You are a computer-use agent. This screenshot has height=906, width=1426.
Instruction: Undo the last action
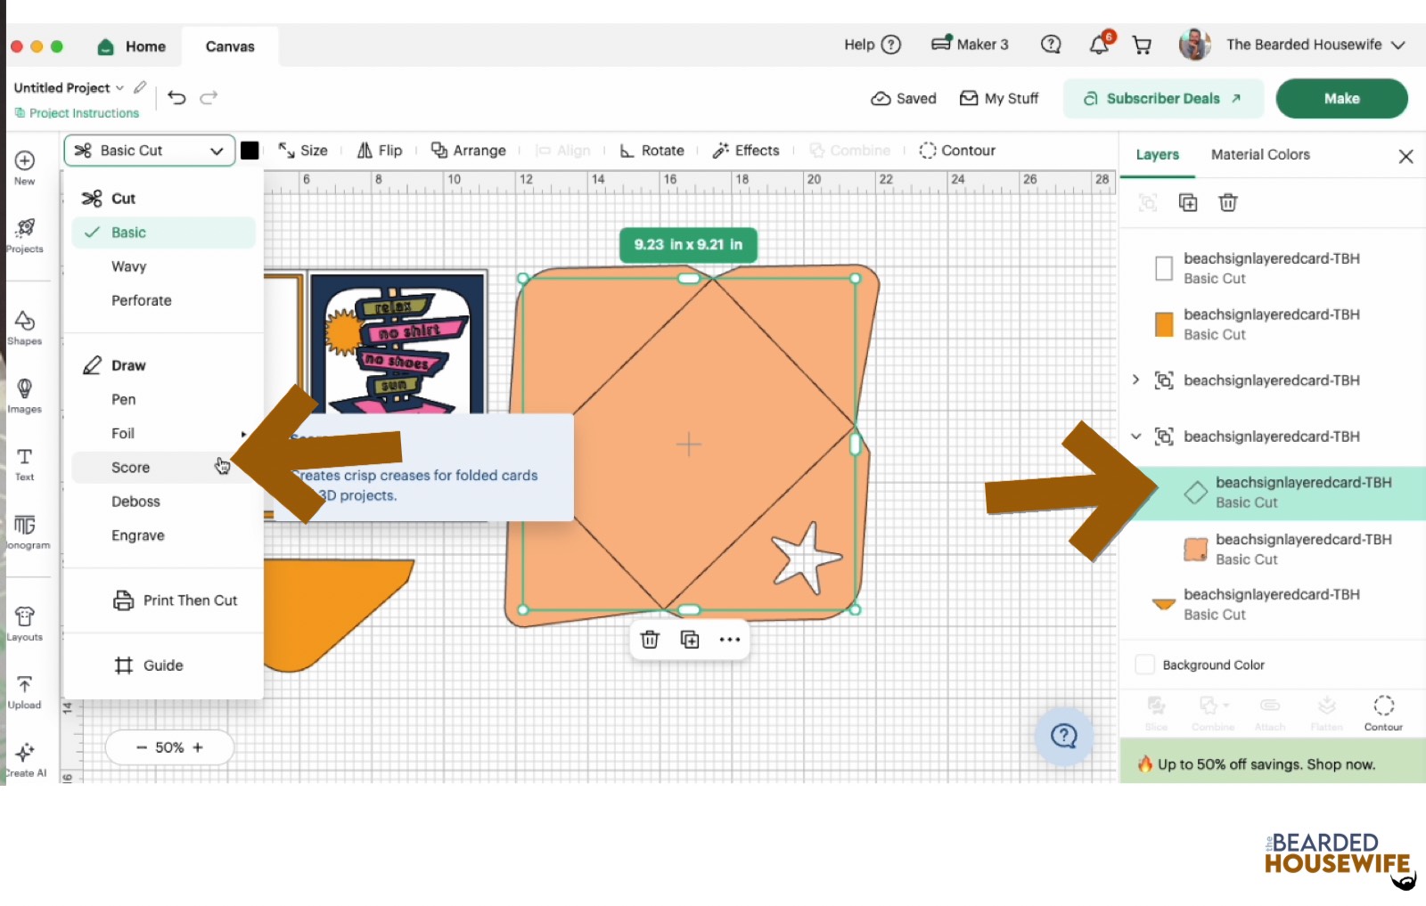pos(176,97)
